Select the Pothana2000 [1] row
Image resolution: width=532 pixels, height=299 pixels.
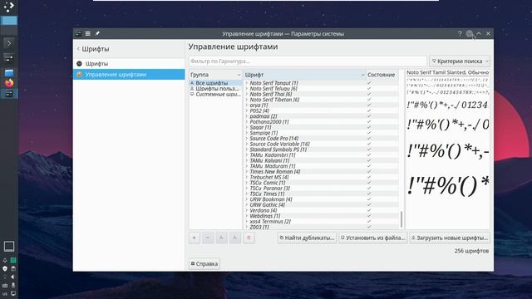[x=322, y=122]
